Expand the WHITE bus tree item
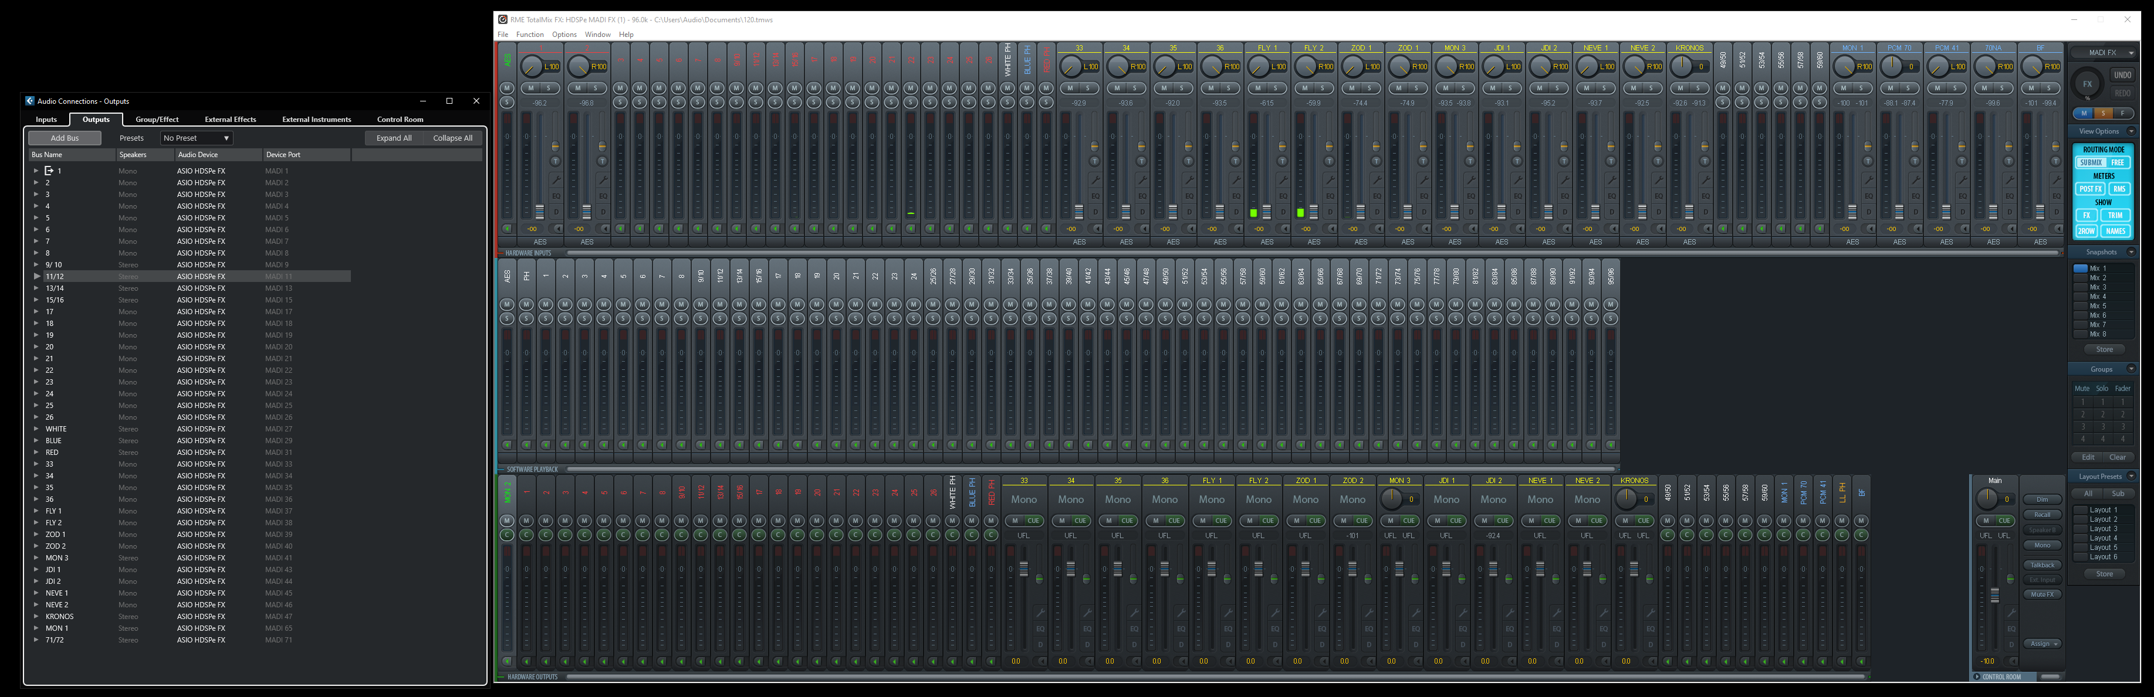The width and height of the screenshot is (2154, 697). (36, 429)
